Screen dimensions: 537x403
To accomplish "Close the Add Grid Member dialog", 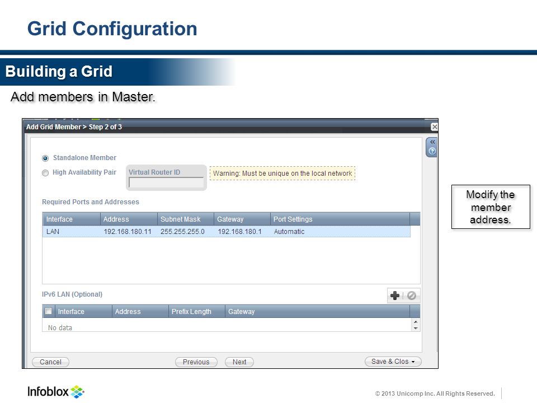I will (x=434, y=127).
